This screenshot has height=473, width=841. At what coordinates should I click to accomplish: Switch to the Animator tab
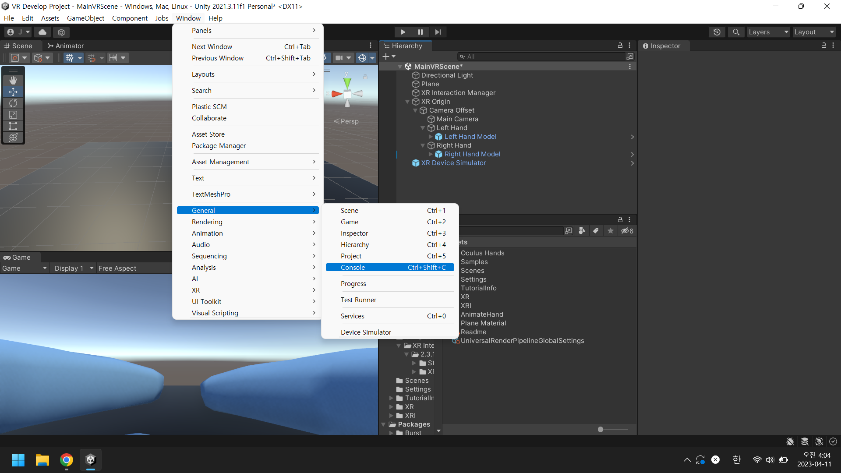tap(65, 46)
